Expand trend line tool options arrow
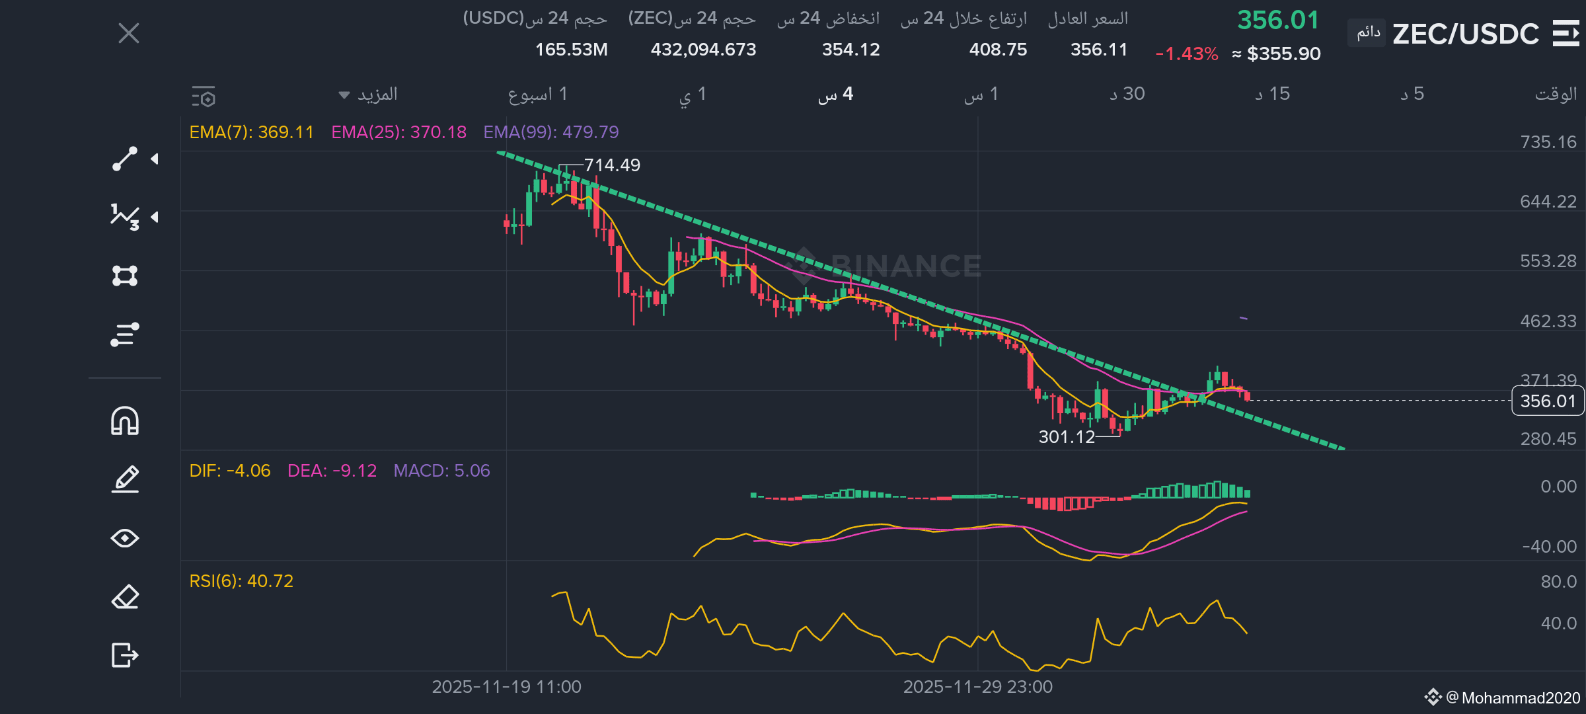The width and height of the screenshot is (1586, 714). [155, 159]
